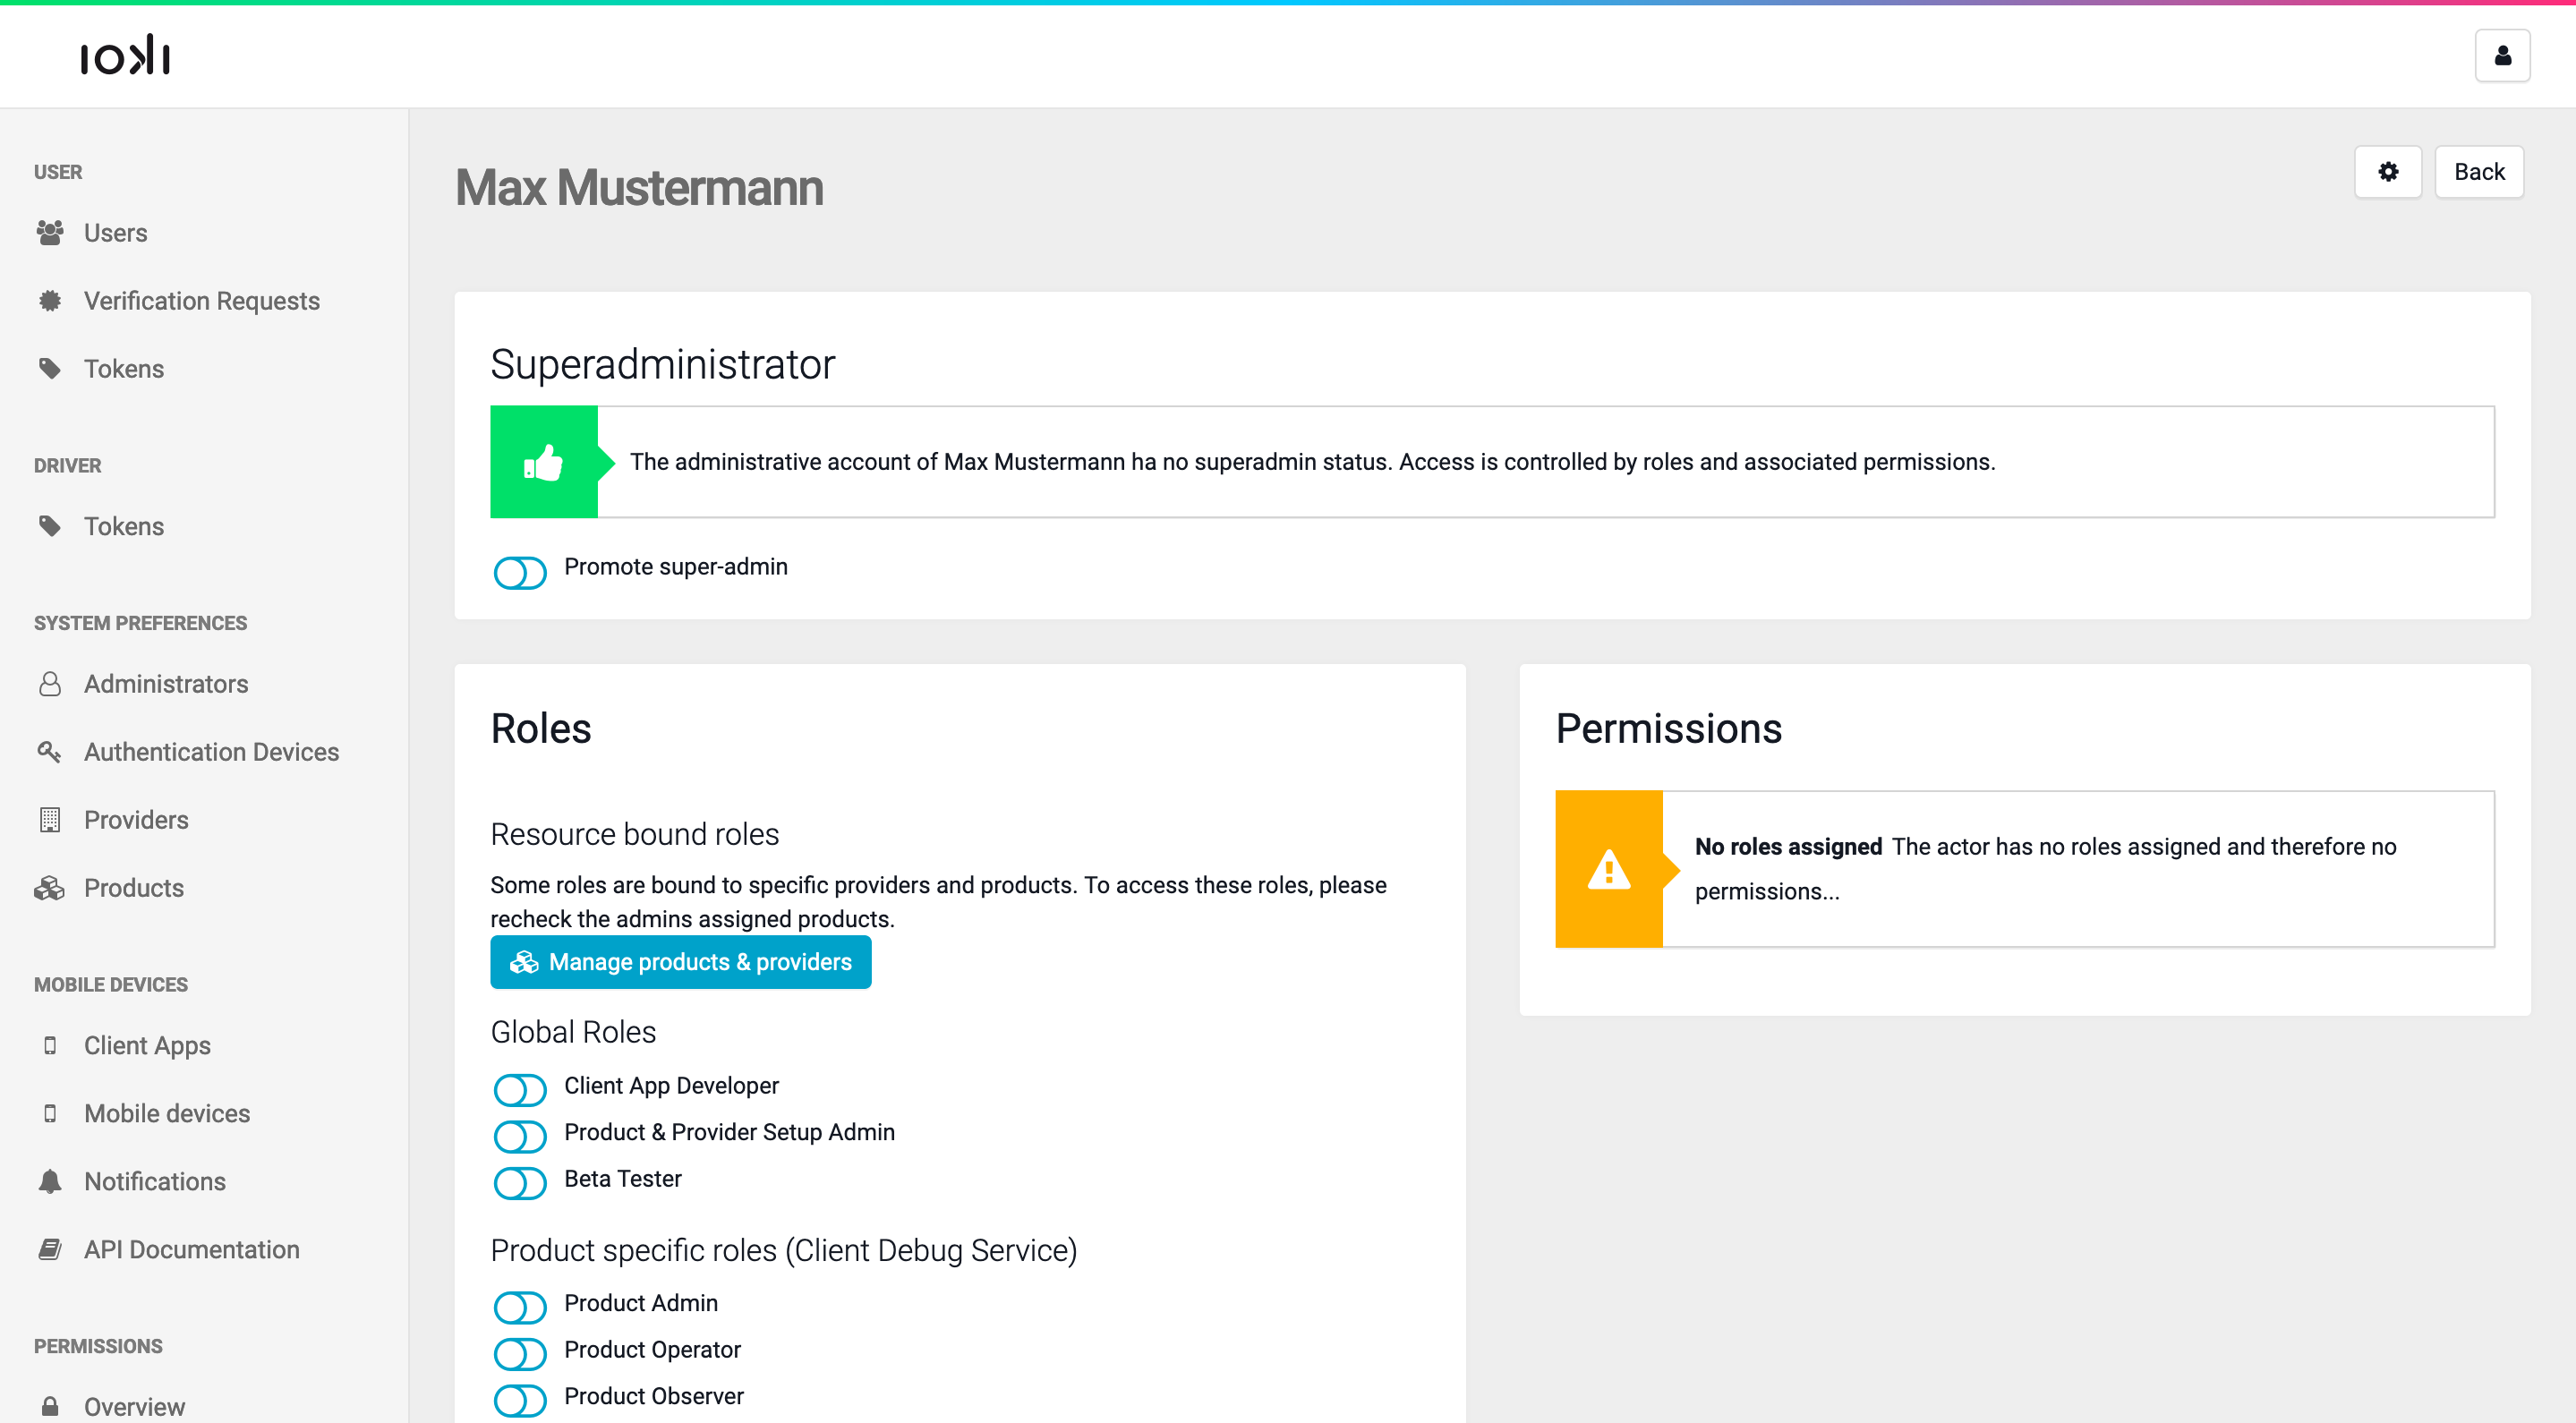Enable the Product Admin role
The width and height of the screenshot is (2576, 1423).
point(520,1308)
